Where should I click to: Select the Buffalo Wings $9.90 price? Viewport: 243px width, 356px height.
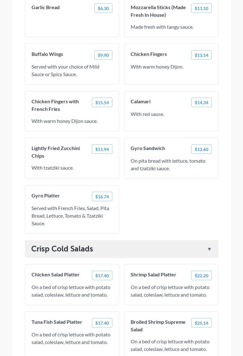point(103,55)
